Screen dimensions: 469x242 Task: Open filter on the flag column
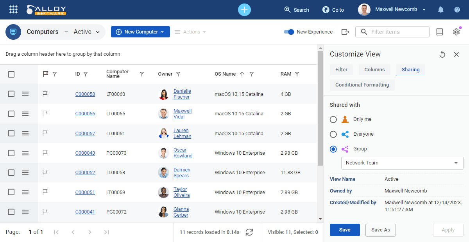click(x=55, y=74)
